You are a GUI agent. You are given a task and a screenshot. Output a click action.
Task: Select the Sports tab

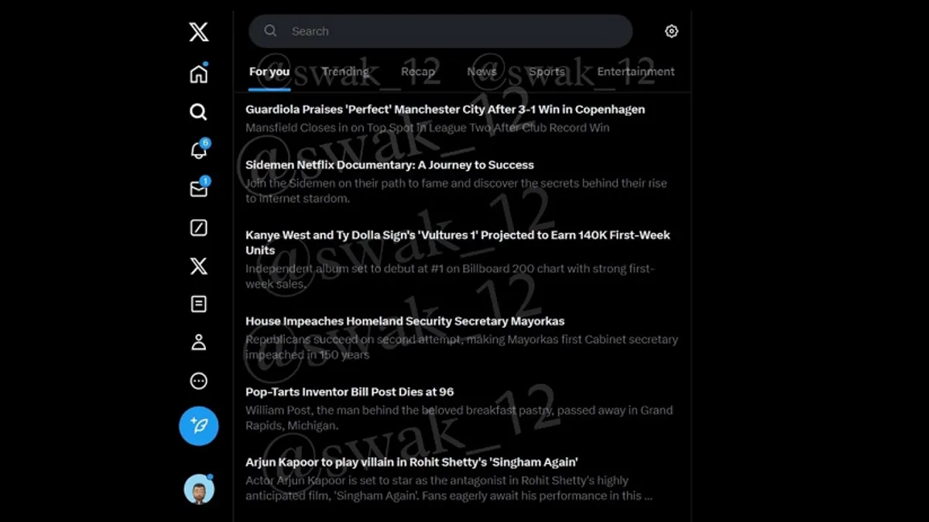pyautogui.click(x=547, y=72)
